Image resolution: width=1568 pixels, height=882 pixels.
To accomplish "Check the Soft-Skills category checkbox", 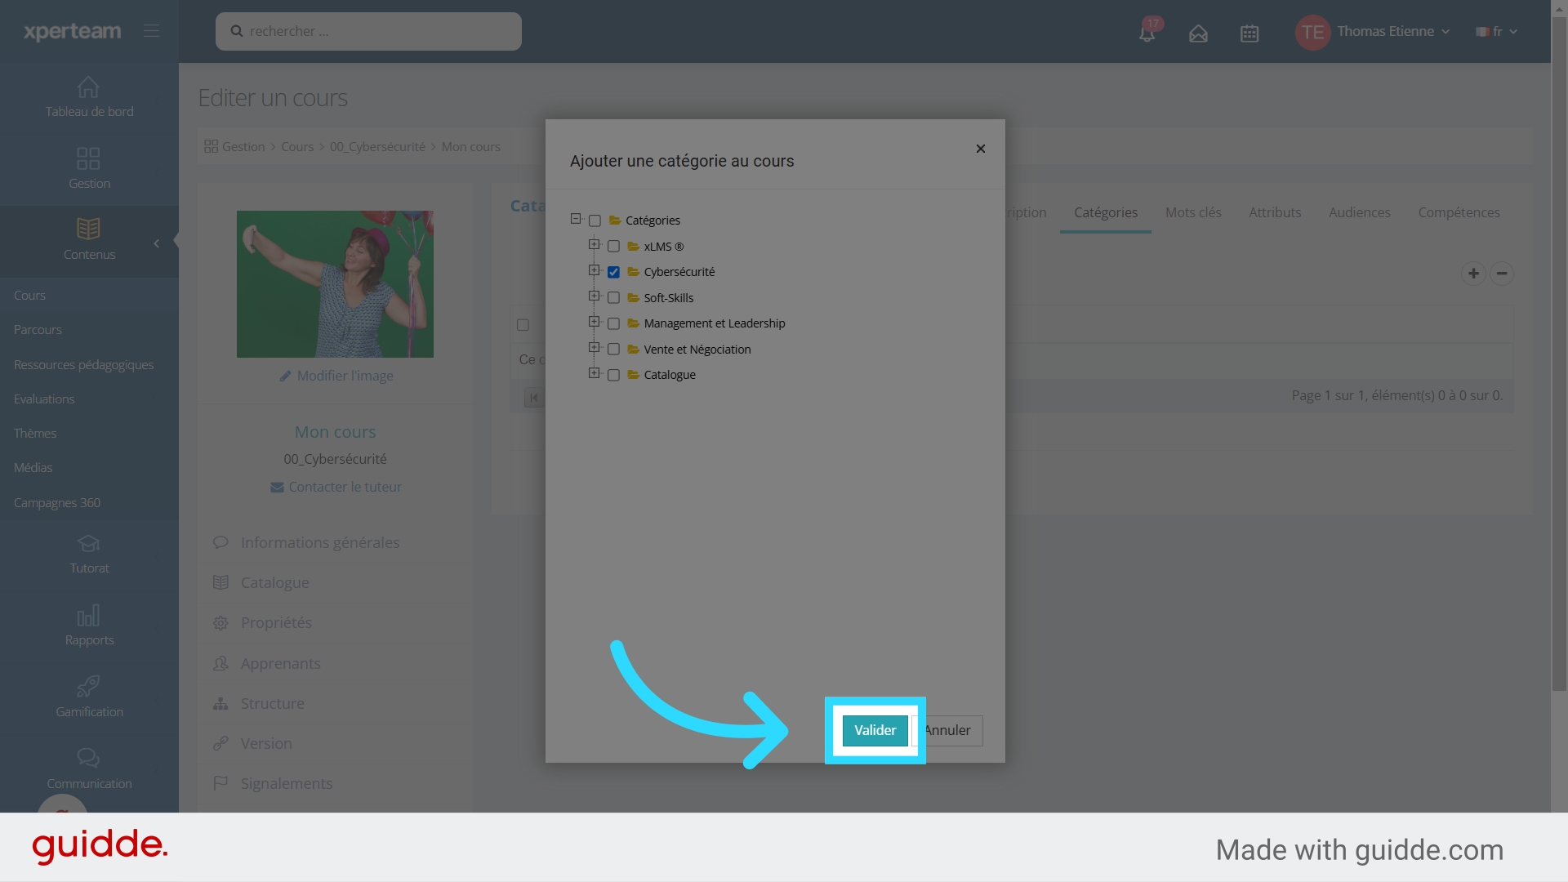I will (613, 298).
